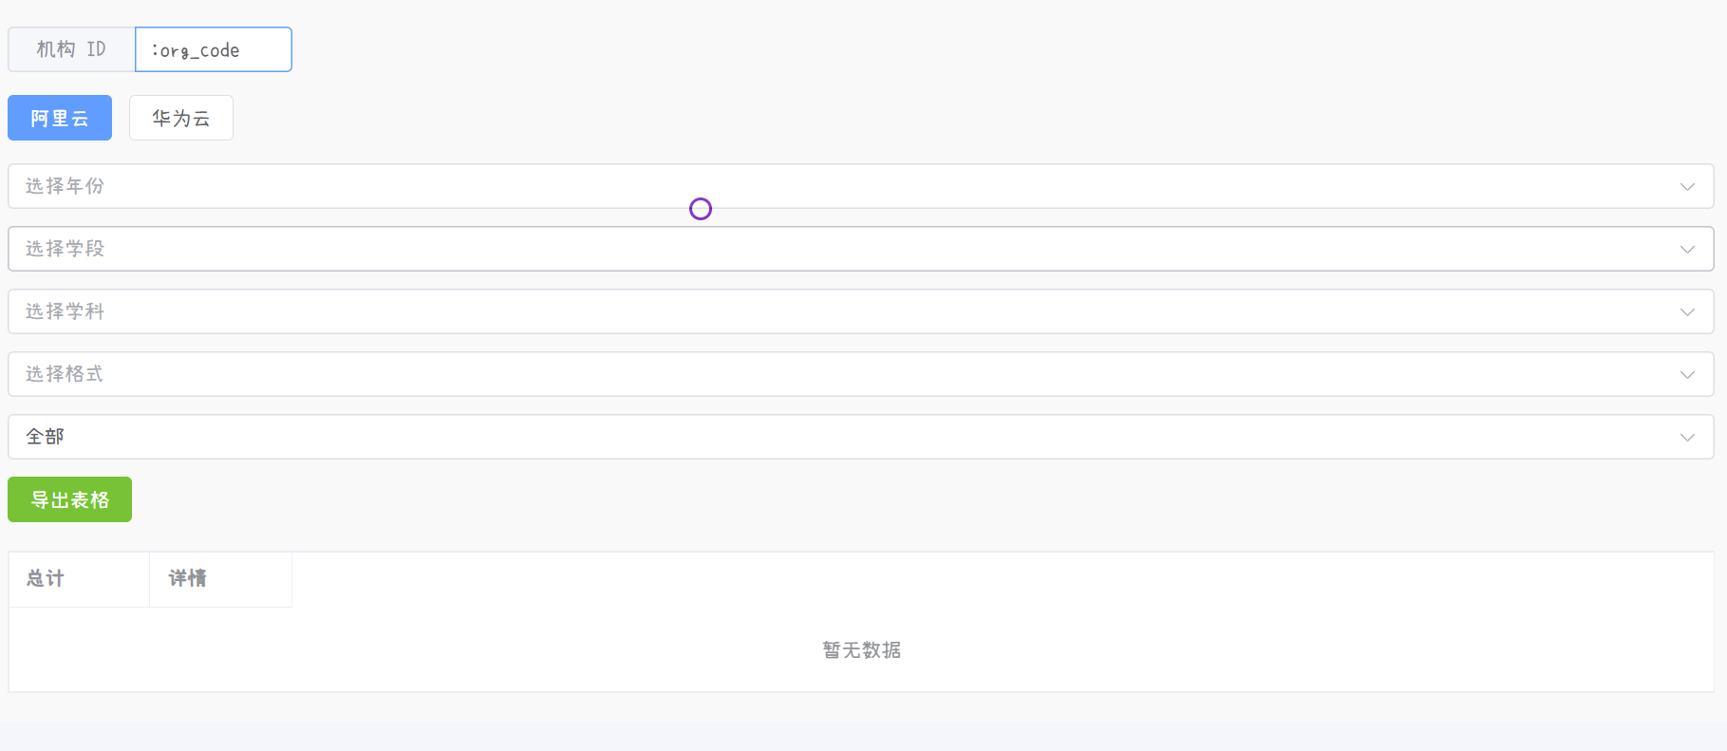Click the chevron arrow of 选择学科
Image resolution: width=1727 pixels, height=751 pixels.
(x=1687, y=312)
